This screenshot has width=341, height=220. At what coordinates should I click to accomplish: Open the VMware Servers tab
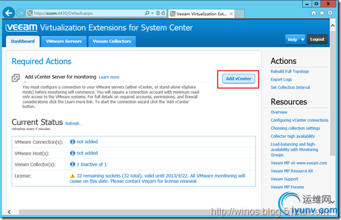point(64,41)
